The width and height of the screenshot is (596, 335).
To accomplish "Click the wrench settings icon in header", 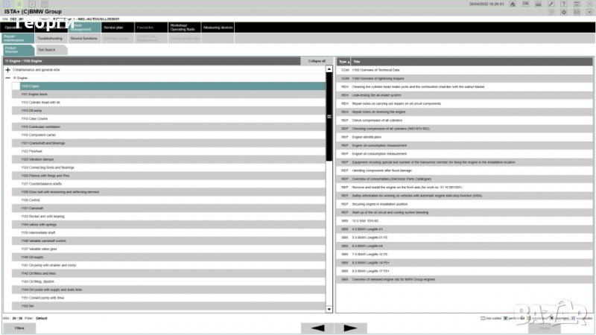I will click(x=551, y=4).
